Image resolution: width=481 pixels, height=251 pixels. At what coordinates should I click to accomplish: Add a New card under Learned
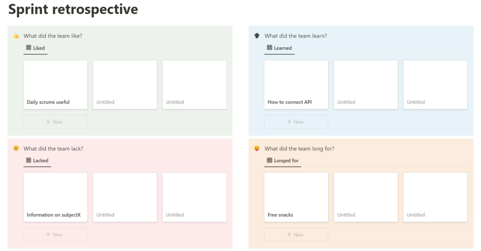[x=296, y=122]
